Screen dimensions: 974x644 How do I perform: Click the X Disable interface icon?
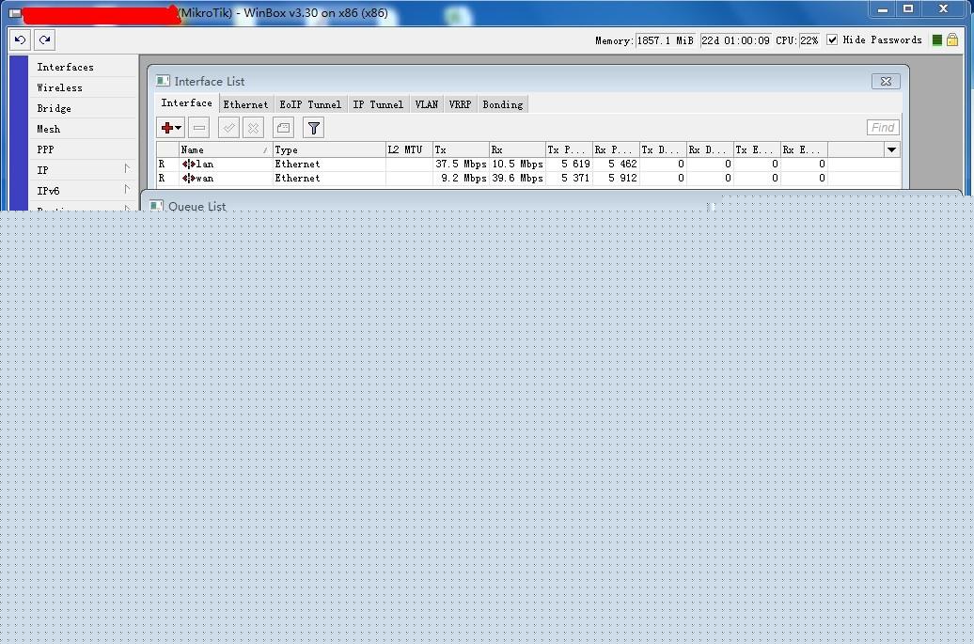pyautogui.click(x=254, y=128)
